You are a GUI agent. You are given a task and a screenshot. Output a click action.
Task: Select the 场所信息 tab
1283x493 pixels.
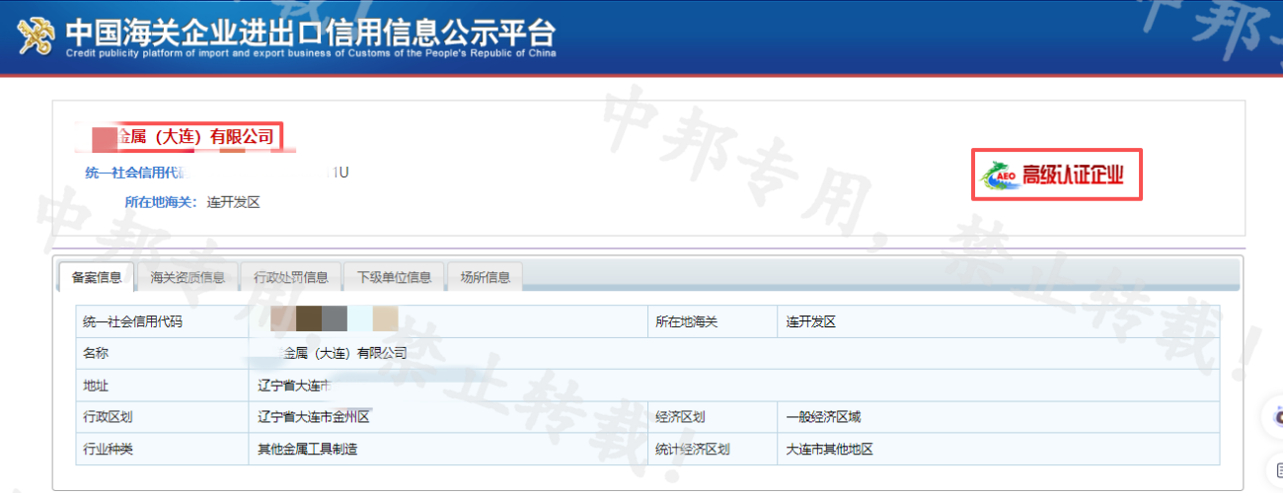click(485, 277)
